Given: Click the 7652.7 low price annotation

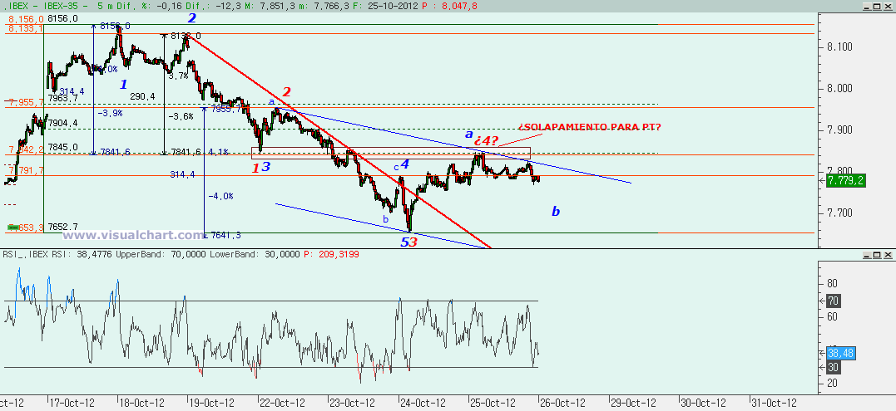Looking at the screenshot, I should pos(63,227).
